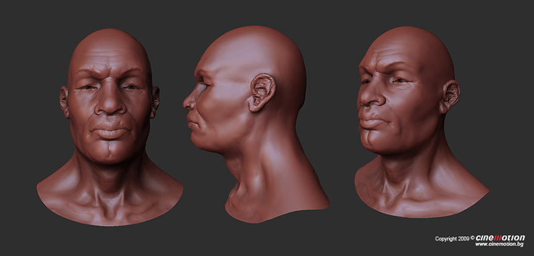
Task: Click the copyright © symbol
Action: [x=472, y=238]
